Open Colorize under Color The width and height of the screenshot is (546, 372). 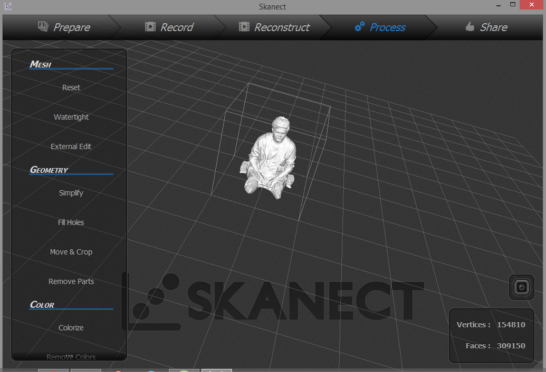(71, 328)
